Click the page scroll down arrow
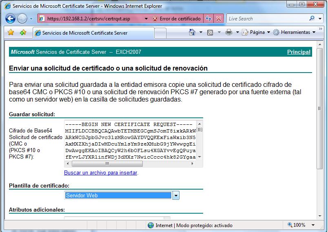 tap(319, 216)
